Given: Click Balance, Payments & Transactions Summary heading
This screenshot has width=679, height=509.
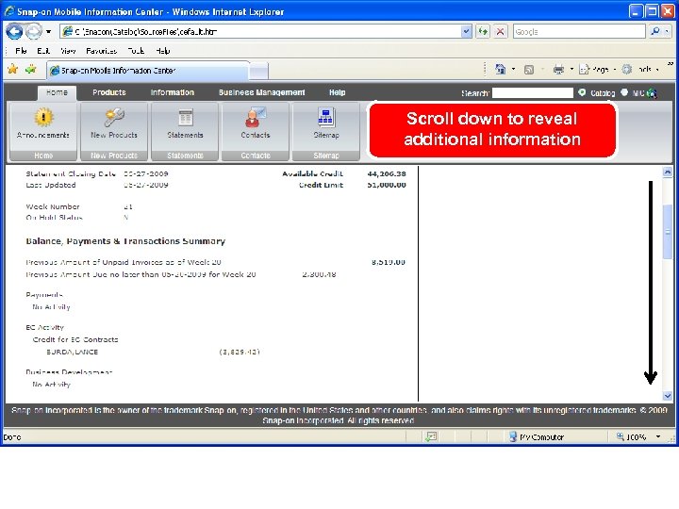Looking at the screenshot, I should [x=125, y=241].
